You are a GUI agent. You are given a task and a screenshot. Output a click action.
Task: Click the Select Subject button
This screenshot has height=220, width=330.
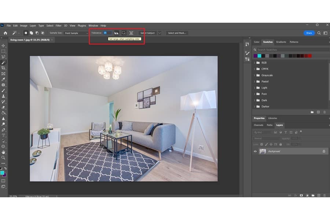[x=147, y=33]
